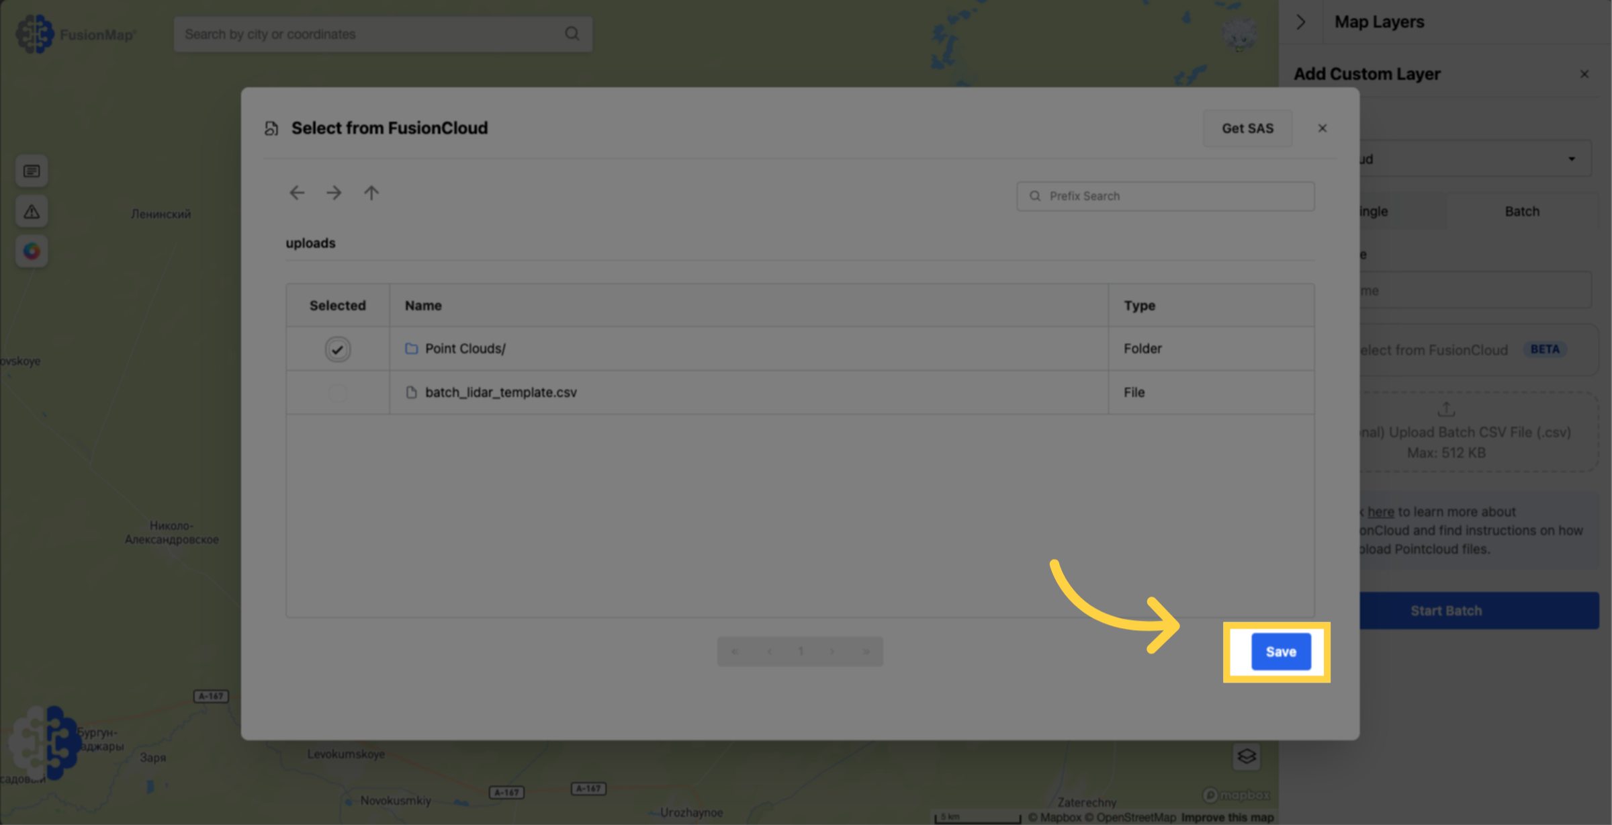Image resolution: width=1612 pixels, height=825 pixels.
Task: Navigate forward with the right arrow
Action: pos(334,193)
